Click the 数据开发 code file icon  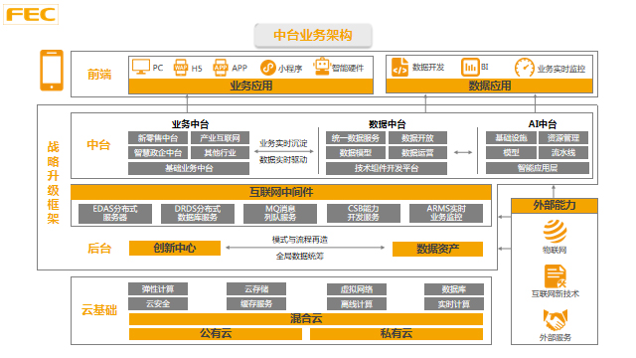(399, 67)
